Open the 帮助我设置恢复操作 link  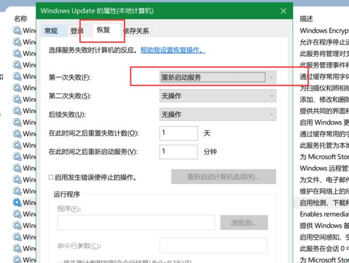[173, 50]
